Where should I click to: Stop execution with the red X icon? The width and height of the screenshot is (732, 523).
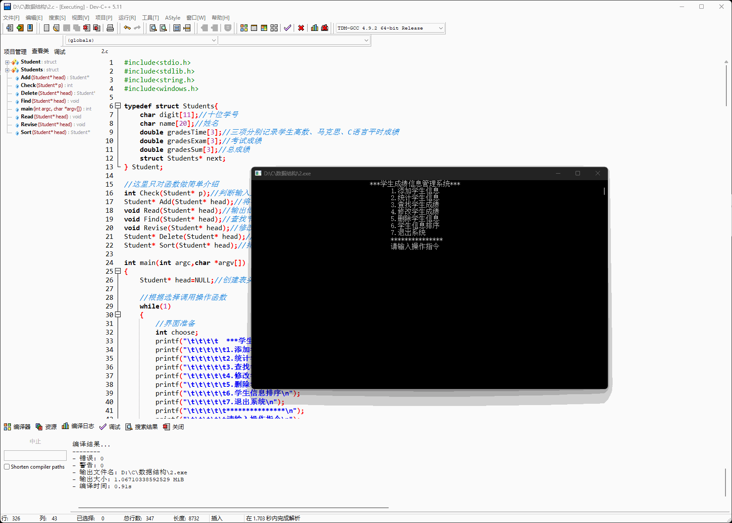pos(301,28)
